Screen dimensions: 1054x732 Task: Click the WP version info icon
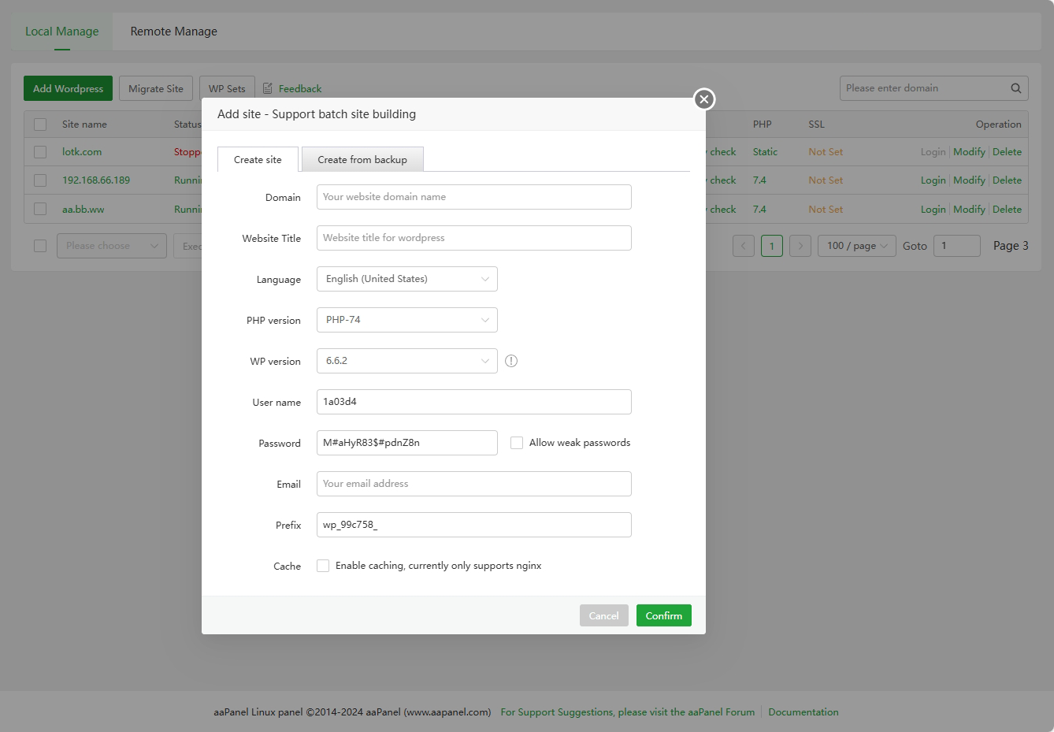click(x=511, y=361)
